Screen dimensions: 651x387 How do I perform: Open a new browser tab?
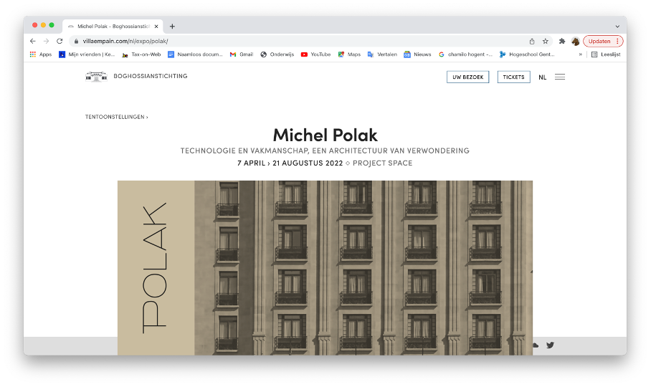172,26
